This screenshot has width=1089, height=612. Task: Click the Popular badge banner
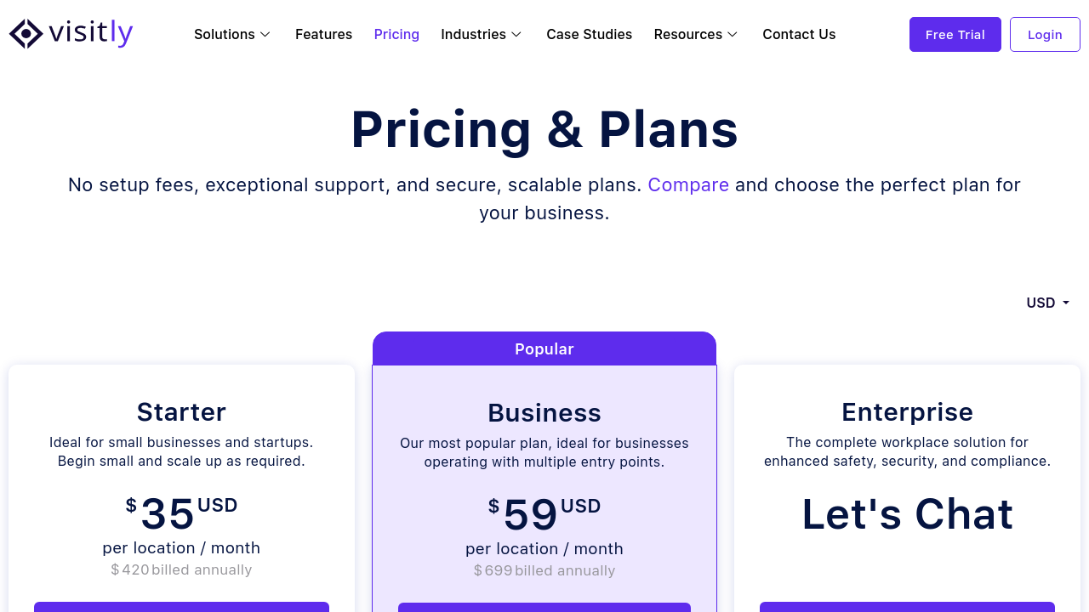pos(544,348)
